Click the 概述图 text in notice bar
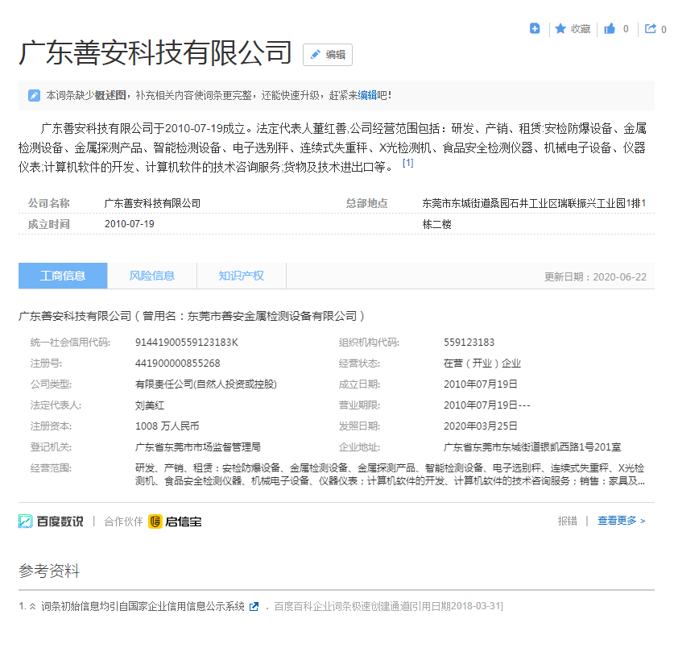Screen dimensions: 674x648 tap(110, 95)
